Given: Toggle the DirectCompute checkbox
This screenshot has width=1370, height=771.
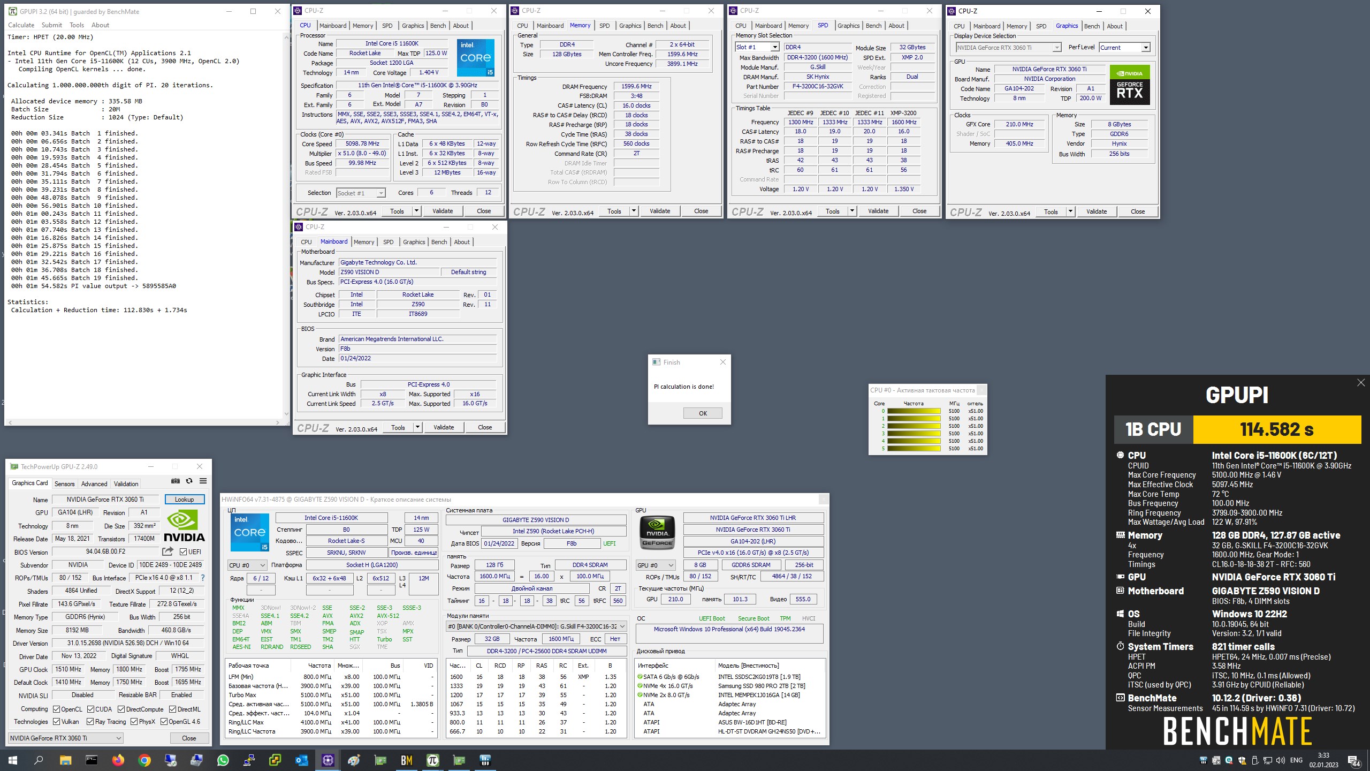Looking at the screenshot, I should click(121, 709).
